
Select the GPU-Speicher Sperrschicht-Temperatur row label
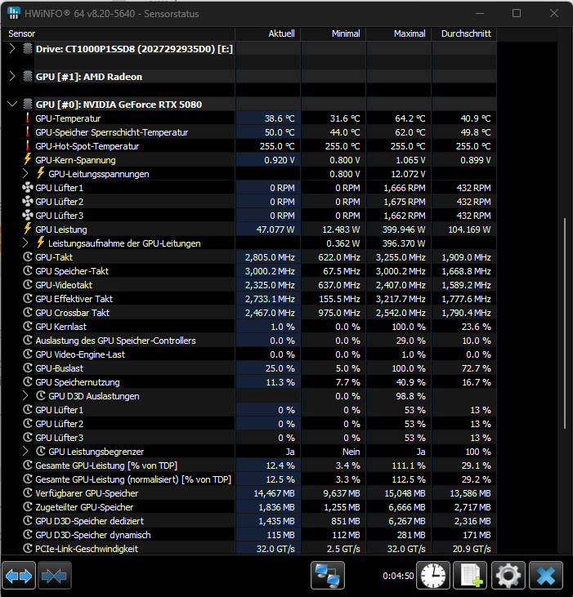coord(112,132)
